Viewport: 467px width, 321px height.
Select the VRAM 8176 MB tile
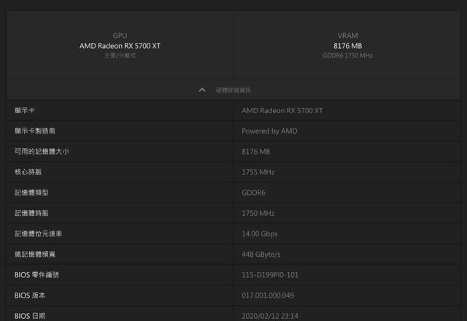[347, 45]
